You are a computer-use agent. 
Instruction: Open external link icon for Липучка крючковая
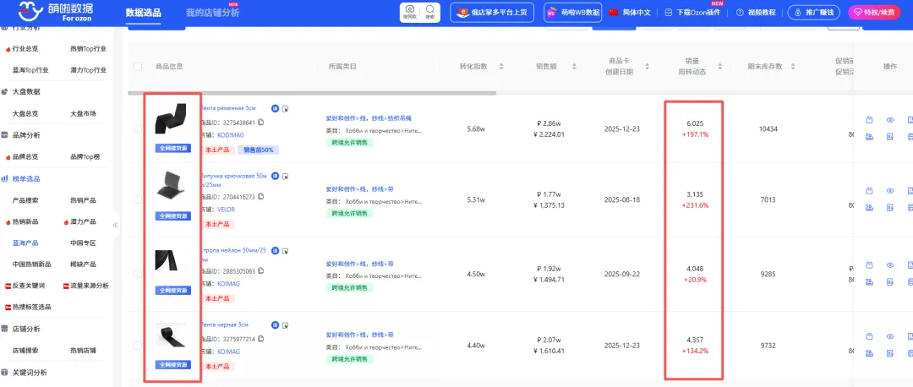pos(285,177)
